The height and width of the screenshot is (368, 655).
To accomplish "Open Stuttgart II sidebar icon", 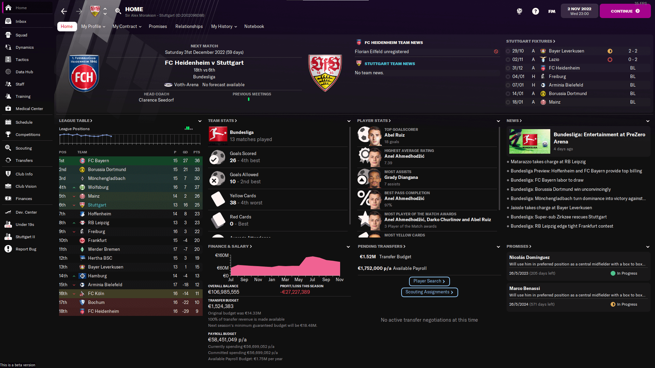I will point(9,237).
